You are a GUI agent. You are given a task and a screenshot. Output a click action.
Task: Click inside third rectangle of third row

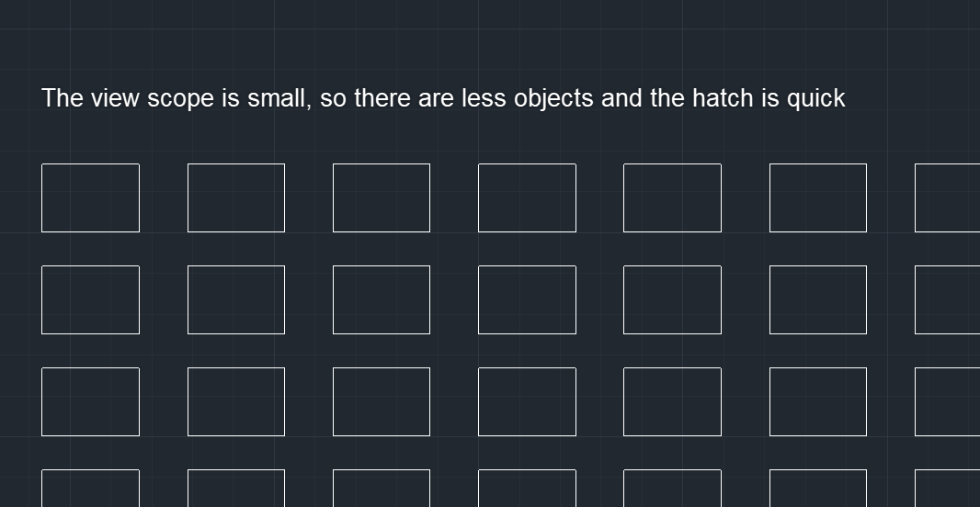(382, 401)
